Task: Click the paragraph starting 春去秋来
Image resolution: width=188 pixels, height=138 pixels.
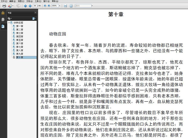Action: point(112,51)
